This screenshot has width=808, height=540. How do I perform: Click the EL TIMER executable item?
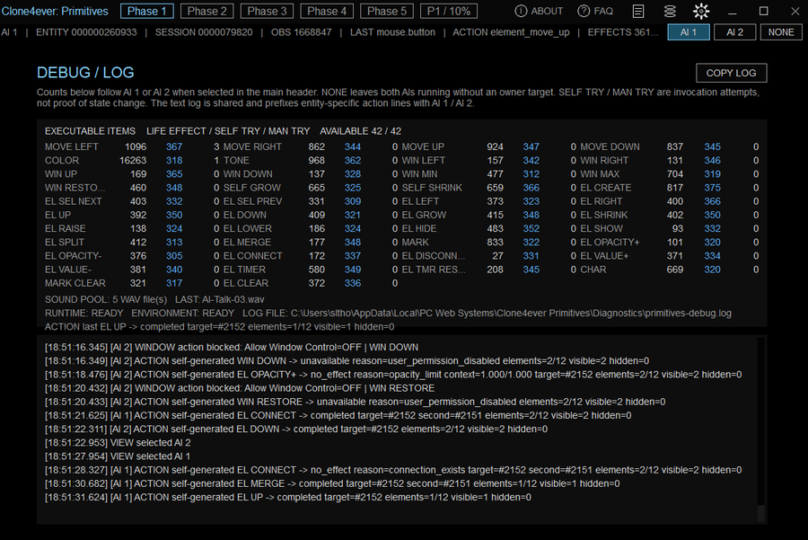pyautogui.click(x=244, y=270)
